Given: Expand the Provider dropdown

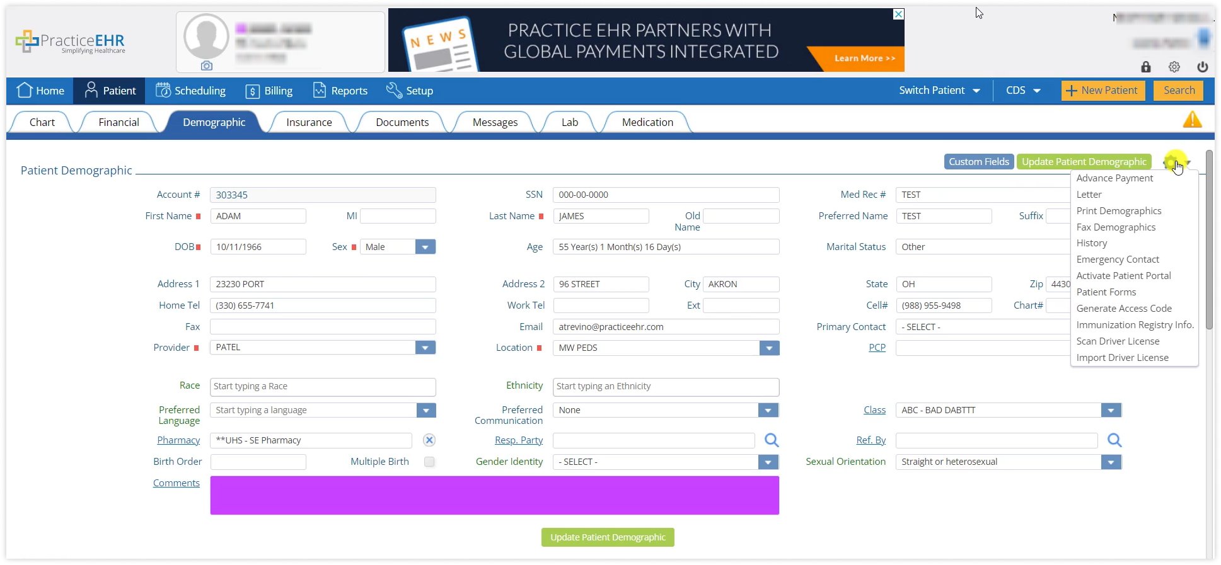Looking at the screenshot, I should tap(425, 347).
